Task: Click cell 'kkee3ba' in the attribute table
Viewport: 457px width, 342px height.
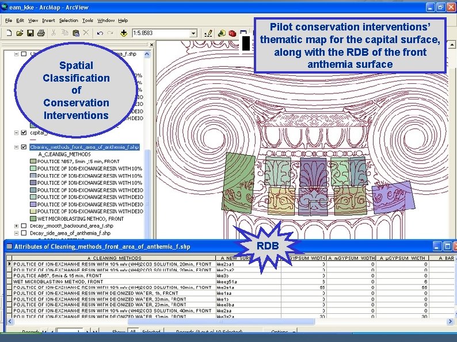Action: point(248,305)
